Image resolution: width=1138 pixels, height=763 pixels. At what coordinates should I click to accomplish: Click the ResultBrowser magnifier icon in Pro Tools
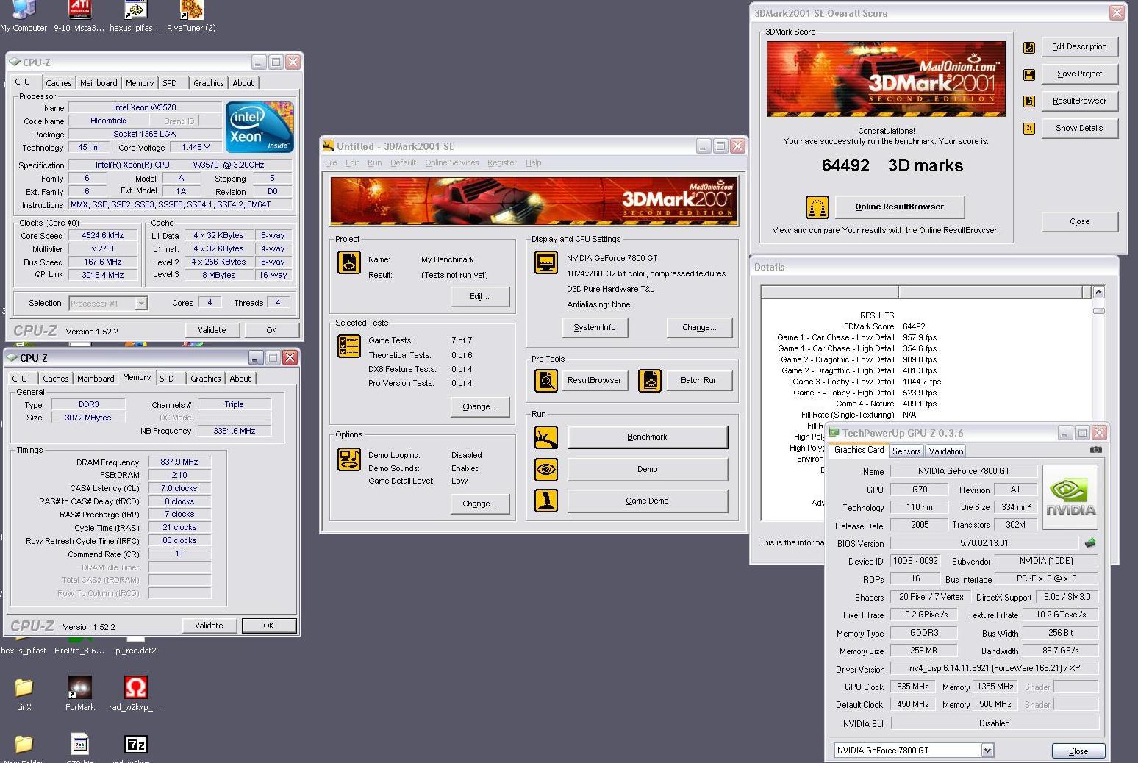click(545, 380)
